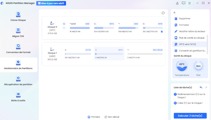Click the Non alloué legend entry
The width and height of the screenshot is (211, 120).
click(x=112, y=117)
